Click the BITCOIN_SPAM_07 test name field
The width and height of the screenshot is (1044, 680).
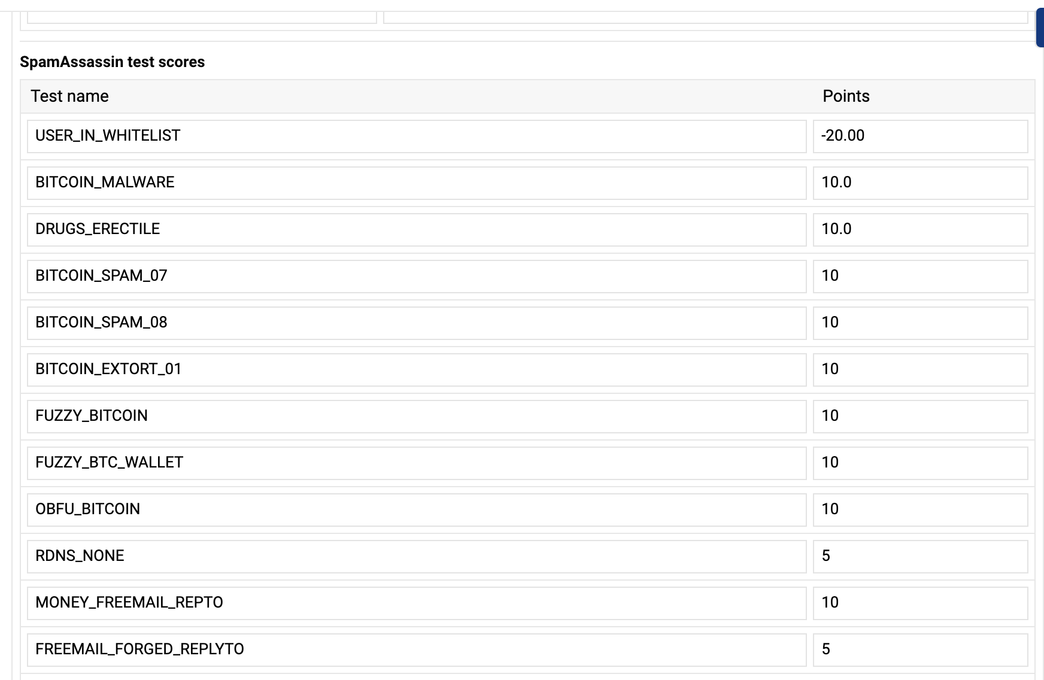pos(416,276)
